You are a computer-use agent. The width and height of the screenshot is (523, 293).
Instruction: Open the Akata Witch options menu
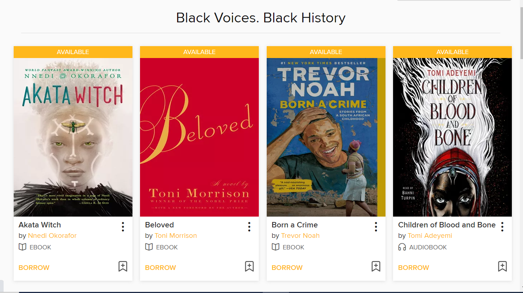123,227
